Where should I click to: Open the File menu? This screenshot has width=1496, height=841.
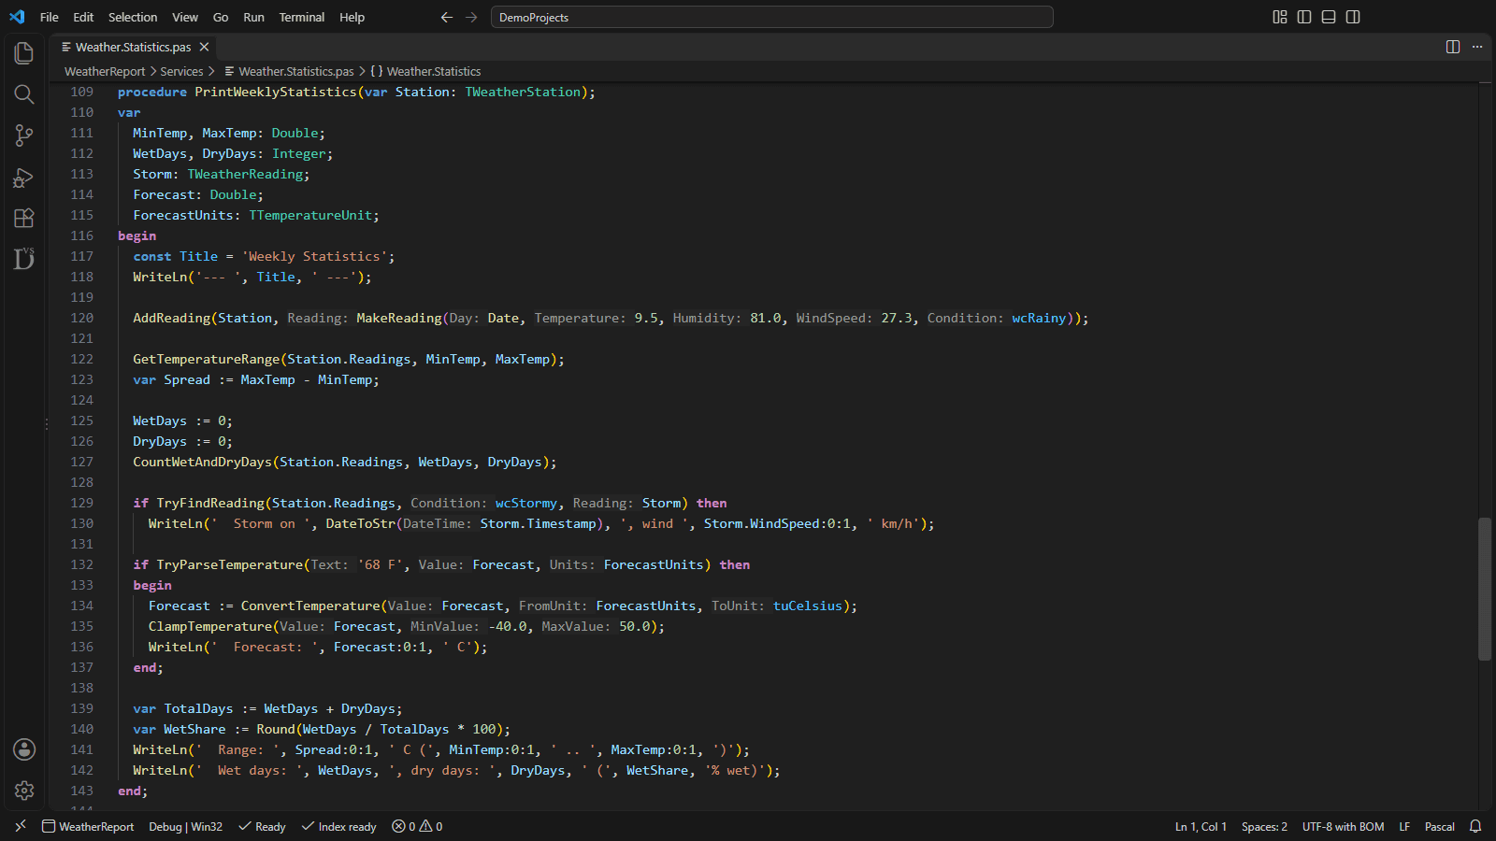tap(50, 17)
